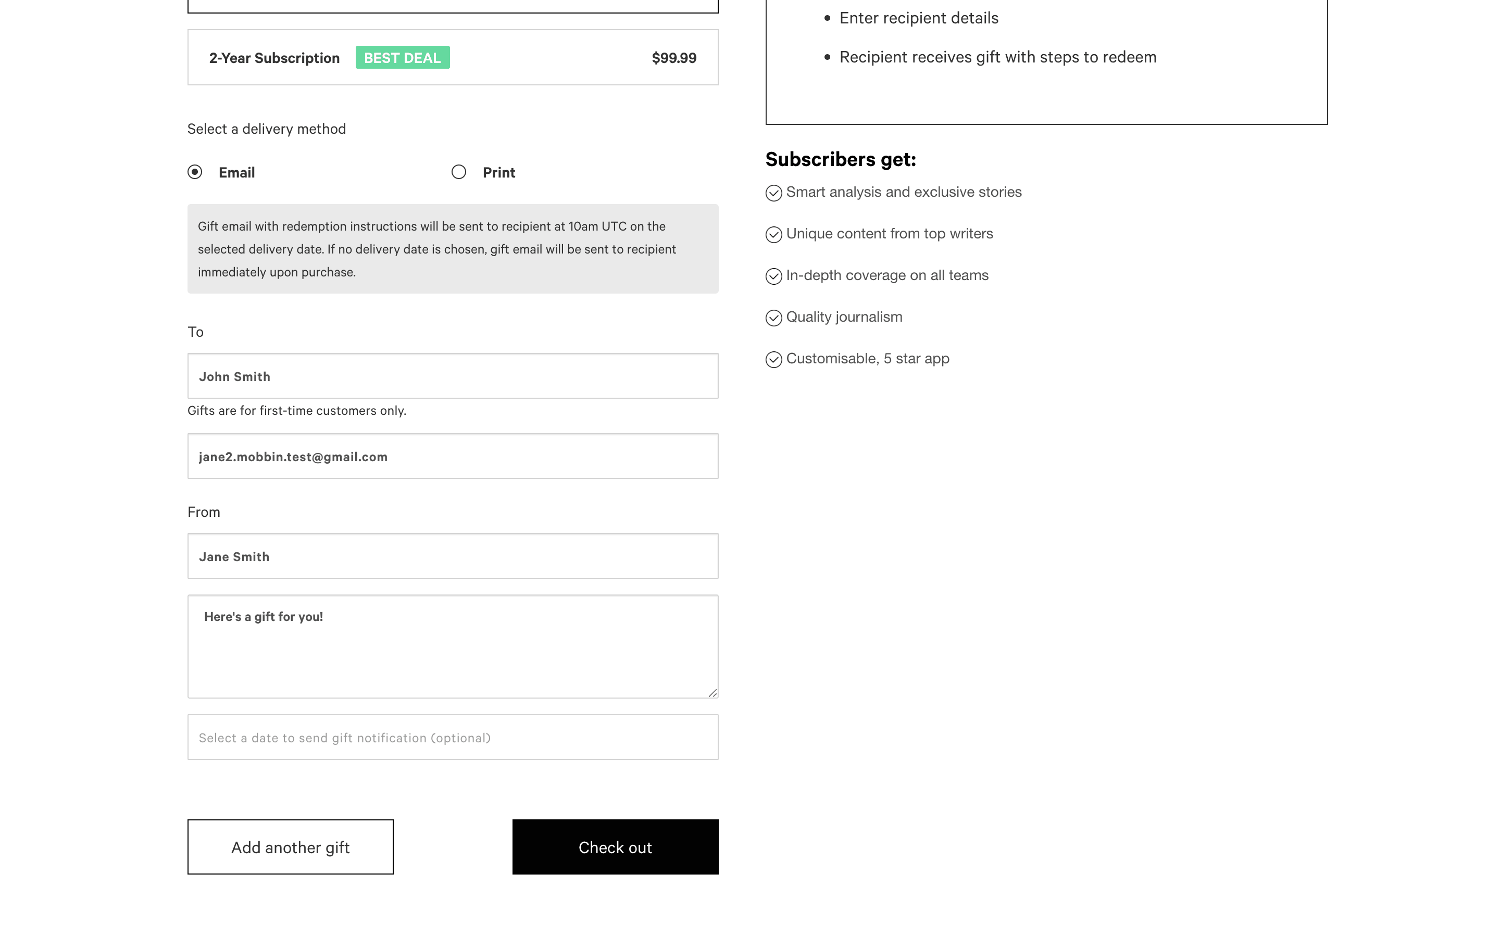Click checkmark icon beside Customisable 5 star app

[x=773, y=359]
